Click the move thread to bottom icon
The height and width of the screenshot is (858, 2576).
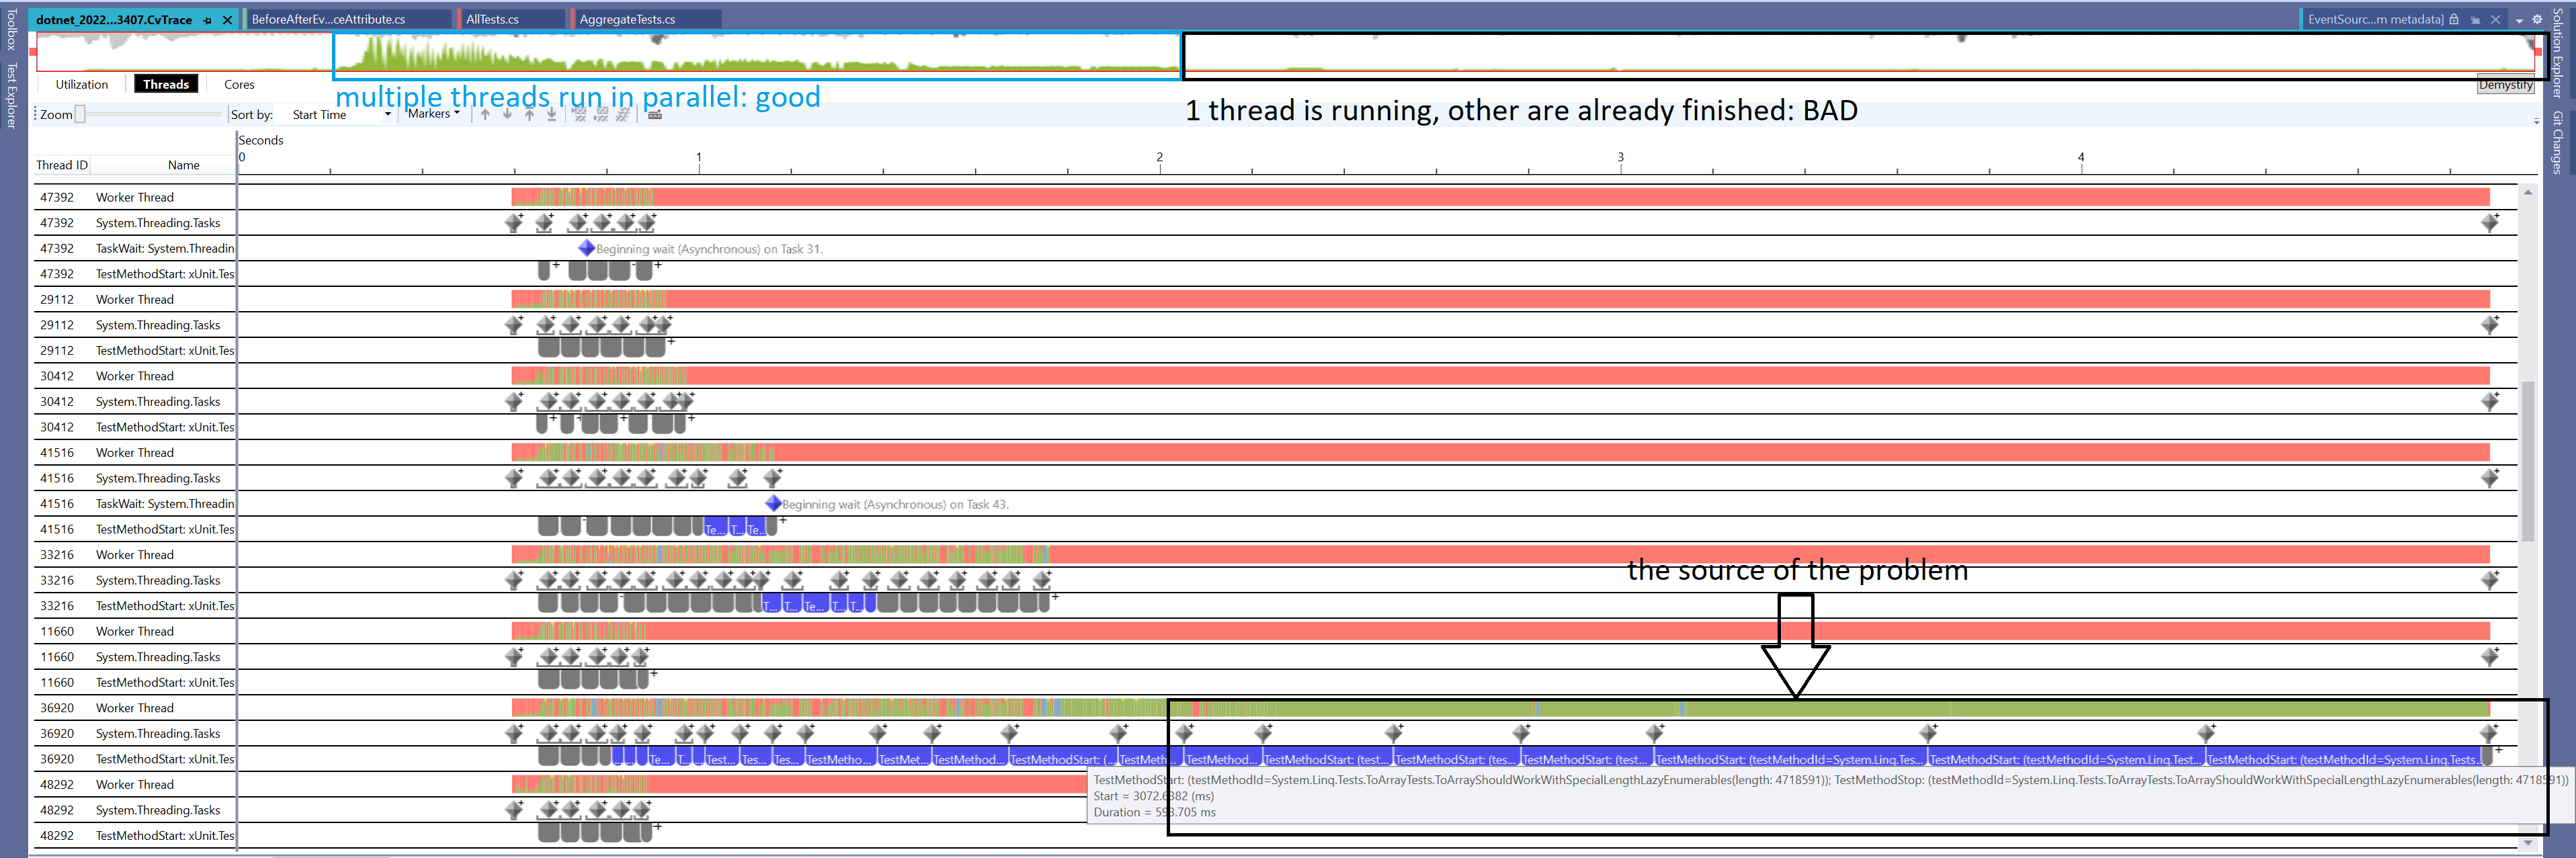[x=551, y=115]
